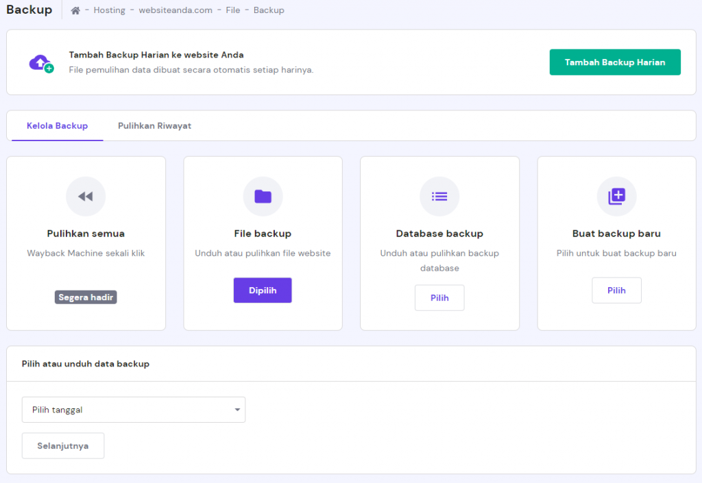Click the Buat backup baru plus icon
The image size is (702, 483).
(616, 197)
